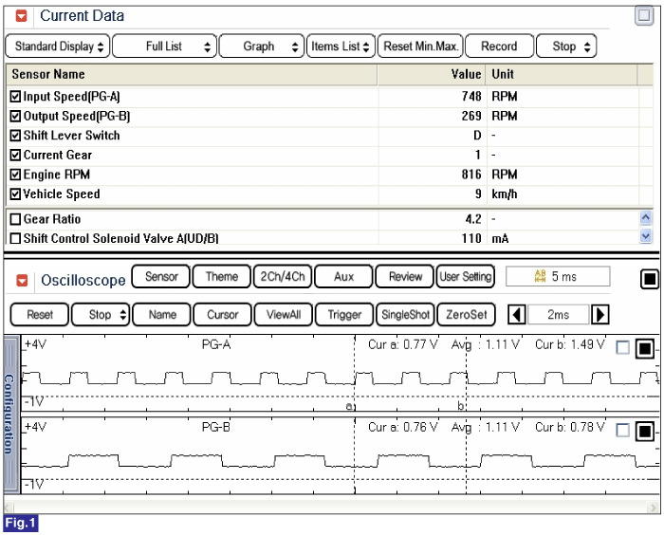The height and width of the screenshot is (535, 664).
Task: Maximize the Current Data panel square icon
Action: (x=644, y=16)
